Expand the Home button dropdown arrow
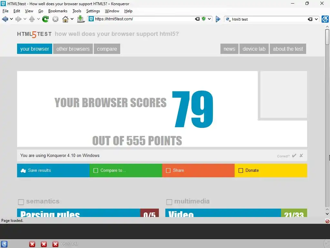330x248 pixels. tap(72, 19)
